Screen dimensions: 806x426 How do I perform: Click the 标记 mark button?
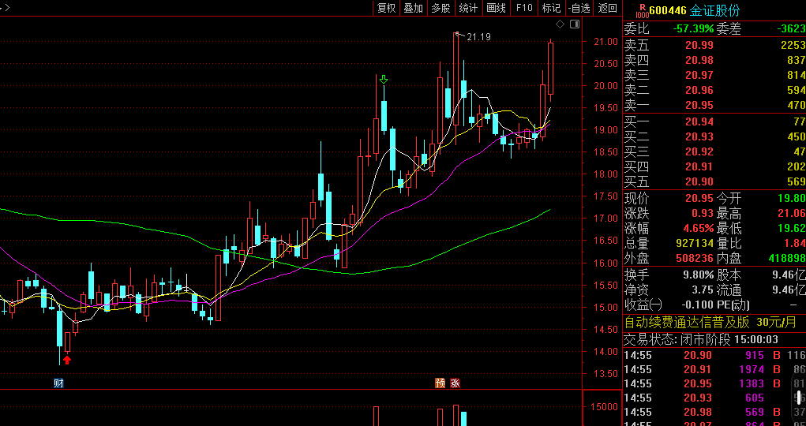tap(552, 8)
